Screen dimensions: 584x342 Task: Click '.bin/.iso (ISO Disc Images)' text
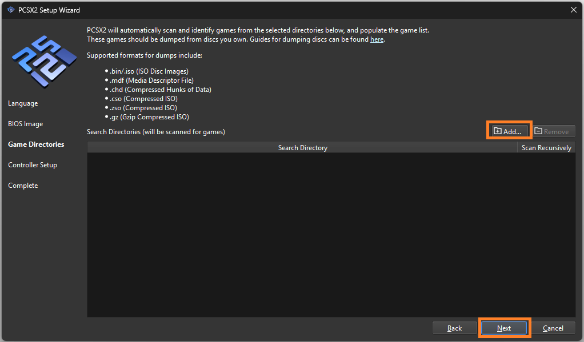(x=149, y=71)
